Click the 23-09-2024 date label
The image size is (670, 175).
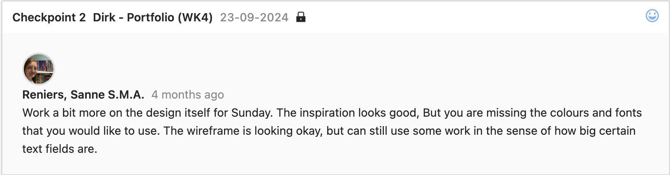pos(254,17)
